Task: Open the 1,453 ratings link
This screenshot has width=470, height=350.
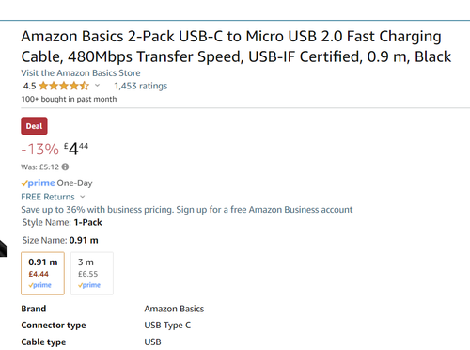Action: [x=141, y=86]
